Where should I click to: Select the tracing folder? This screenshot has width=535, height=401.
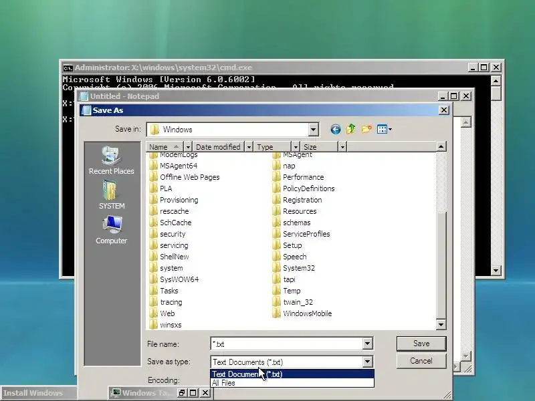(x=166, y=302)
